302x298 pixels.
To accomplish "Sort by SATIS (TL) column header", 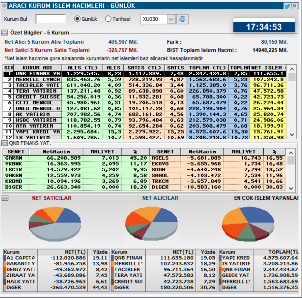I will click(x=144, y=68).
